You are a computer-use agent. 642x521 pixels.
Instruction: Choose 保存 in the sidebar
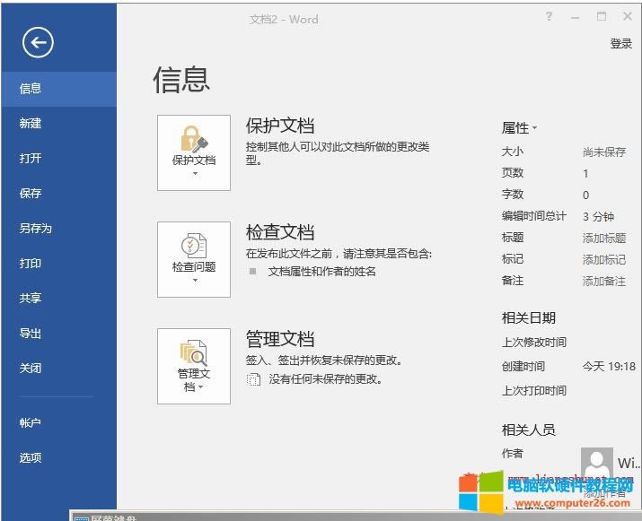[59, 193]
